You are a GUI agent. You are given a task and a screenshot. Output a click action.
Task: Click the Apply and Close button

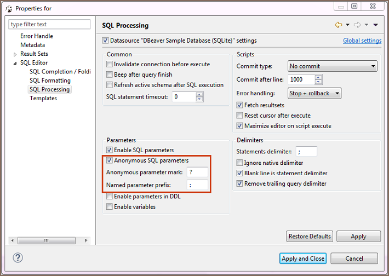click(x=303, y=258)
